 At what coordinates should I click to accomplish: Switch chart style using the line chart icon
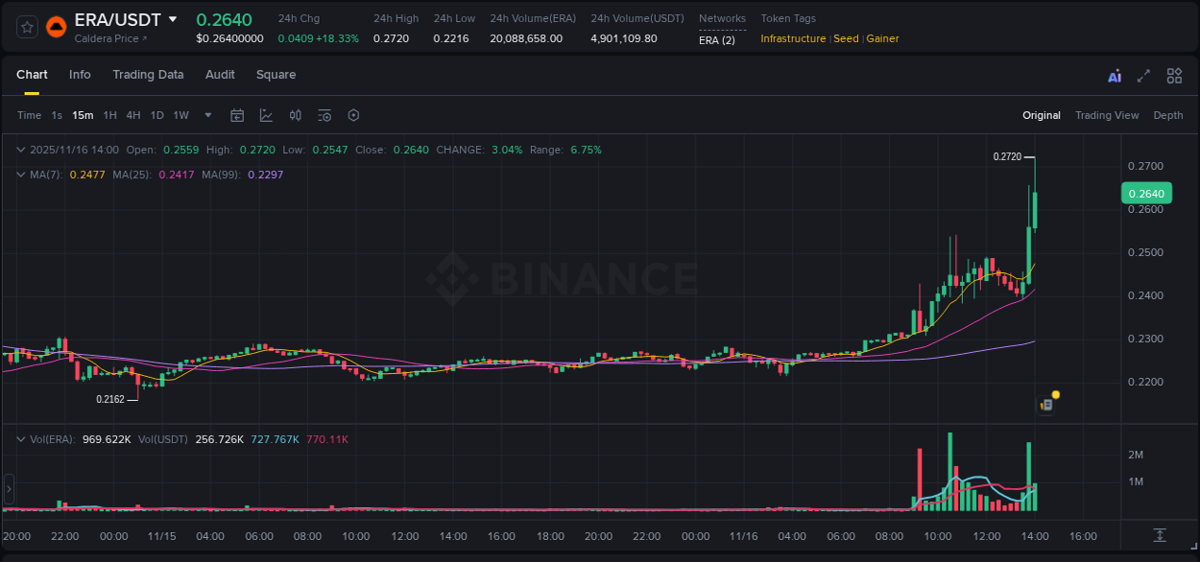(x=266, y=115)
